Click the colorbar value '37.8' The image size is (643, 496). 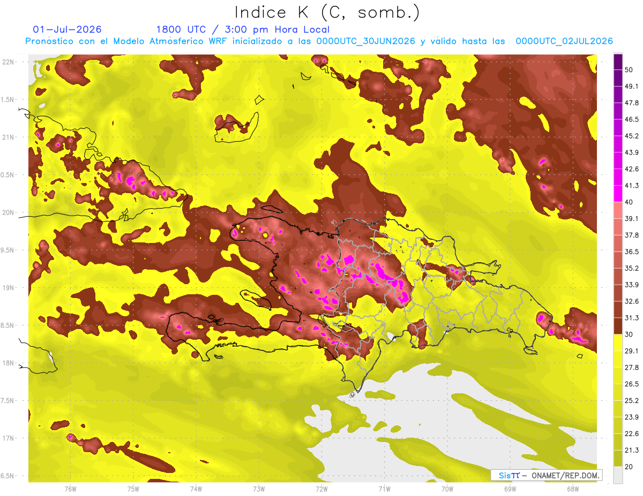[x=632, y=235]
